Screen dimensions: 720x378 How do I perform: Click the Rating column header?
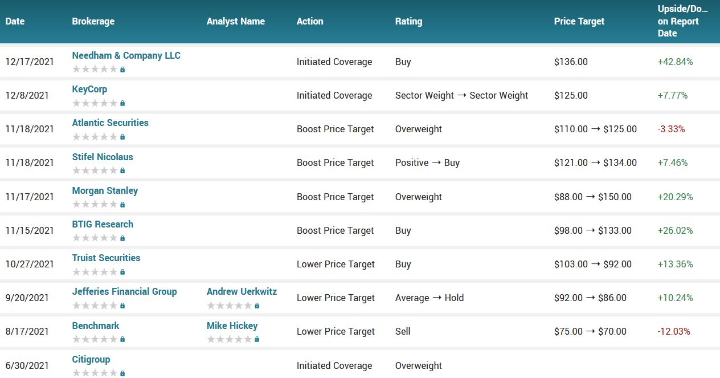click(x=408, y=21)
